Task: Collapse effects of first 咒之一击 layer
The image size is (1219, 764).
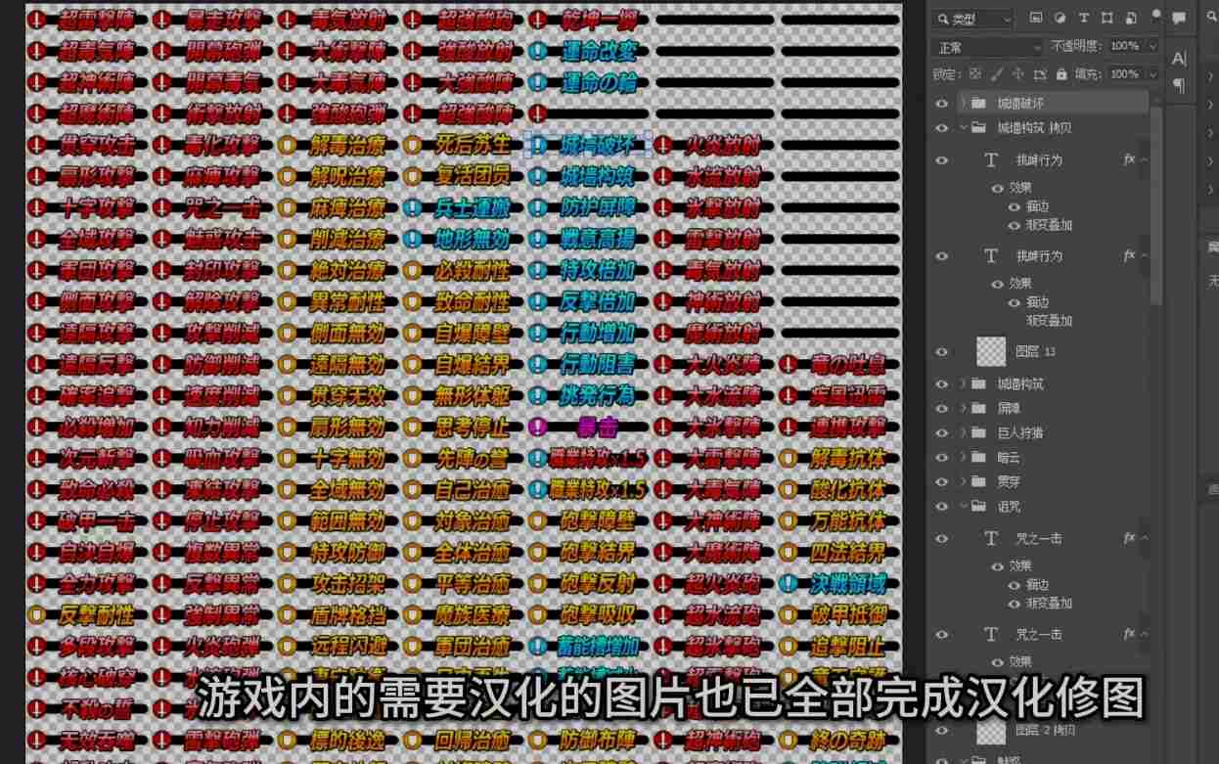Action: (1144, 539)
